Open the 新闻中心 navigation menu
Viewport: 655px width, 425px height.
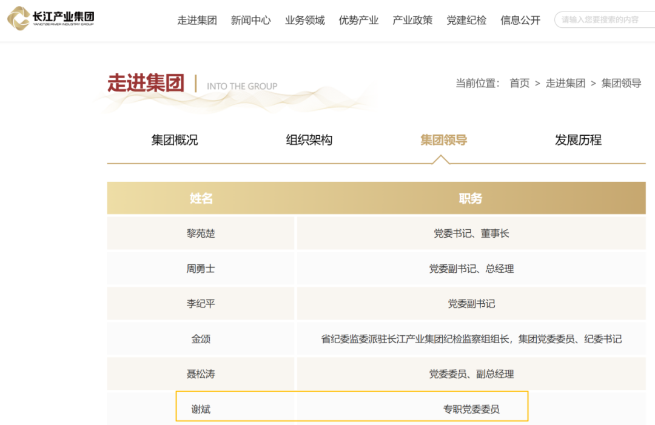pyautogui.click(x=251, y=20)
